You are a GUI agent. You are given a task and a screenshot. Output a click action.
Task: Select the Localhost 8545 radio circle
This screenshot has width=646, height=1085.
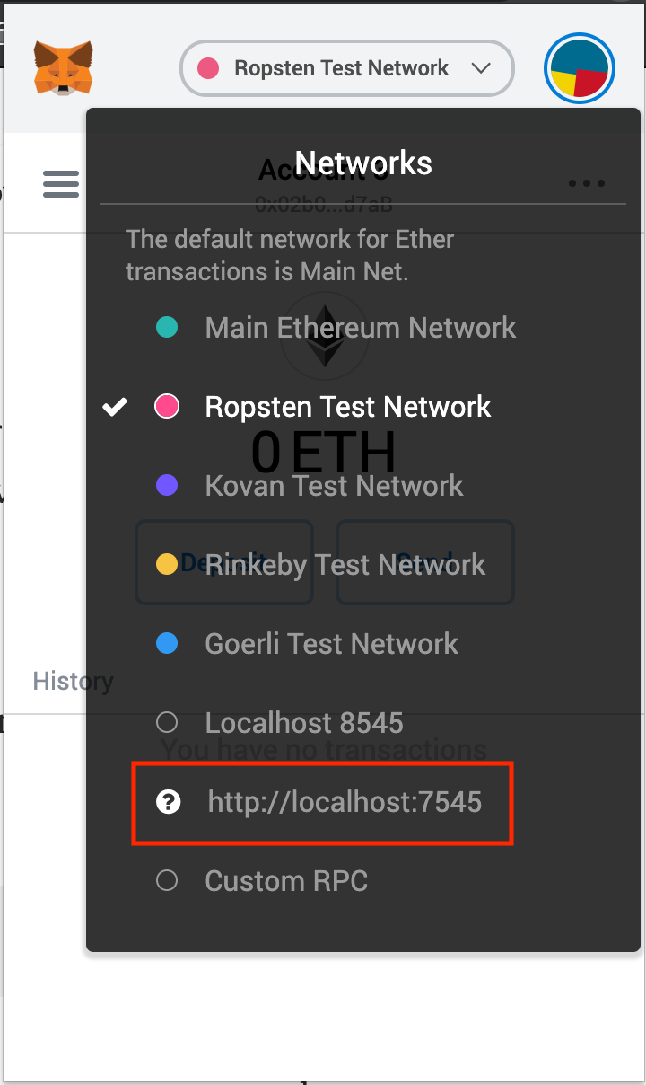(167, 722)
